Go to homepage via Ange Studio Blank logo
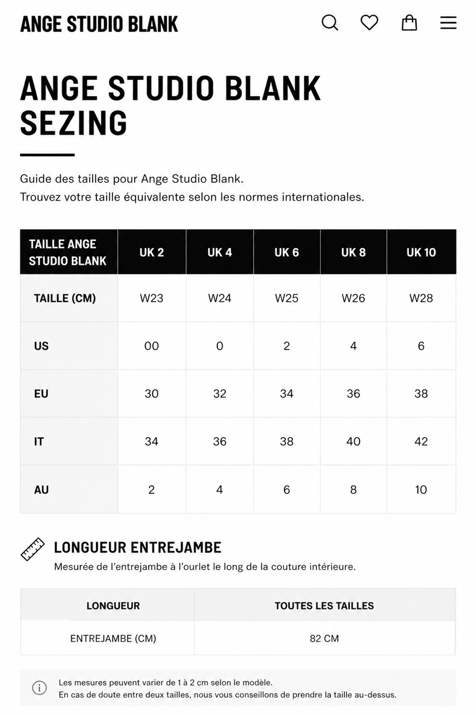The width and height of the screenshot is (476, 715). (x=99, y=24)
